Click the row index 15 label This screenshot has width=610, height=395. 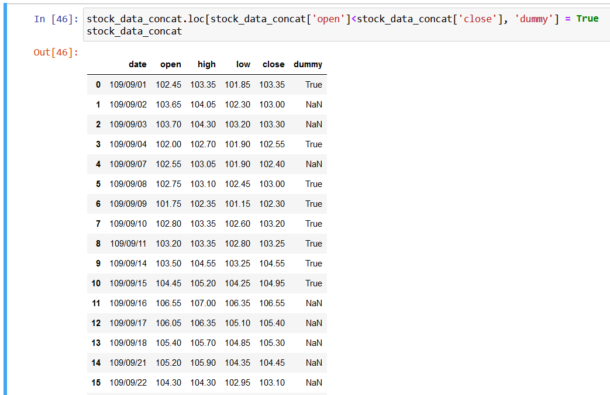tap(96, 383)
